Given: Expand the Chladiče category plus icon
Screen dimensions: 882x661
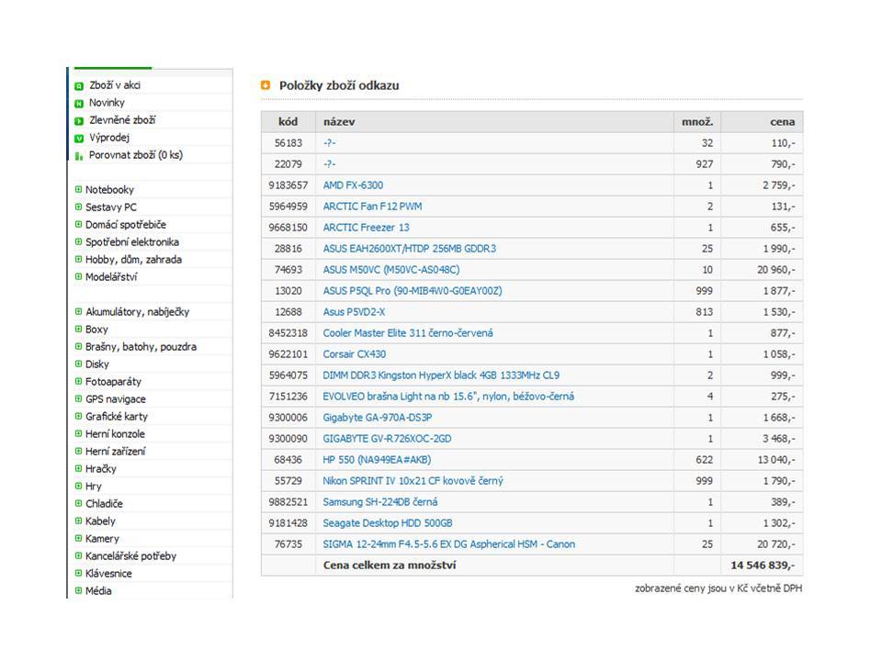Looking at the screenshot, I should [x=78, y=503].
